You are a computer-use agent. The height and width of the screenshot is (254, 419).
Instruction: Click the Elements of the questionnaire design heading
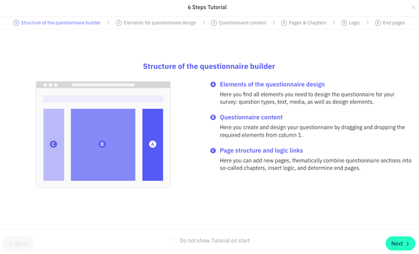coord(272,85)
